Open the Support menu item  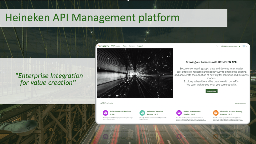(x=140, y=46)
